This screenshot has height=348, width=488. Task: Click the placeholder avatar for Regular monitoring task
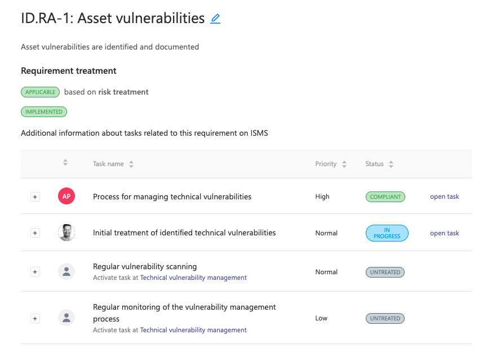pos(66,318)
